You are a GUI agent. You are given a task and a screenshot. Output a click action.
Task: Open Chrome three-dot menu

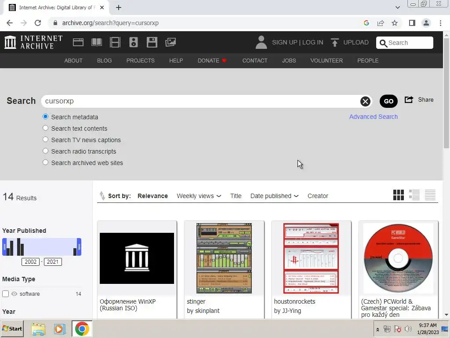pyautogui.click(x=440, y=23)
